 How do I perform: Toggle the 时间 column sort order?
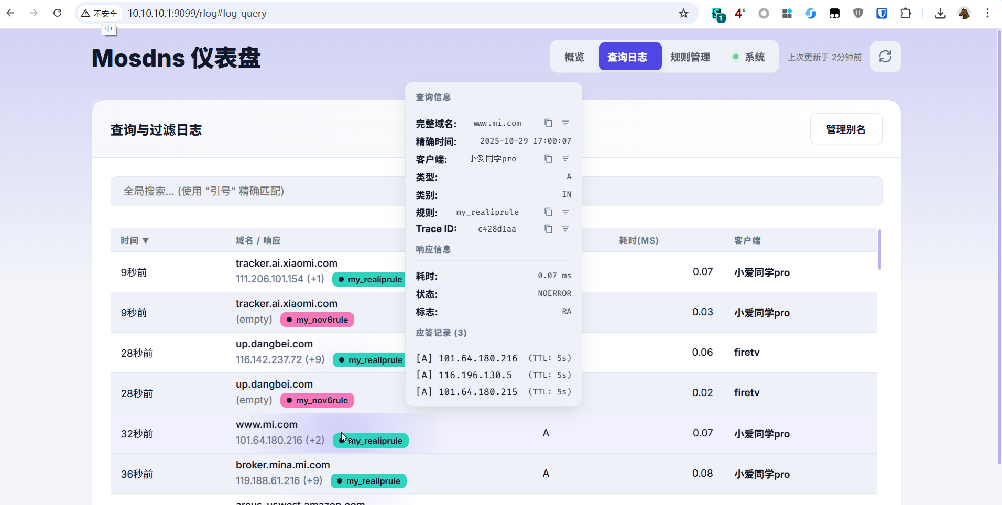pyautogui.click(x=135, y=240)
